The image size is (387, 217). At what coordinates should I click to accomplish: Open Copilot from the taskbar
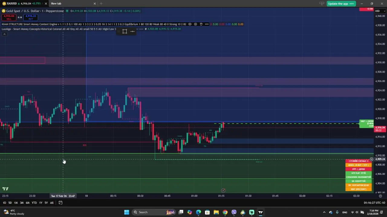(x=190, y=212)
